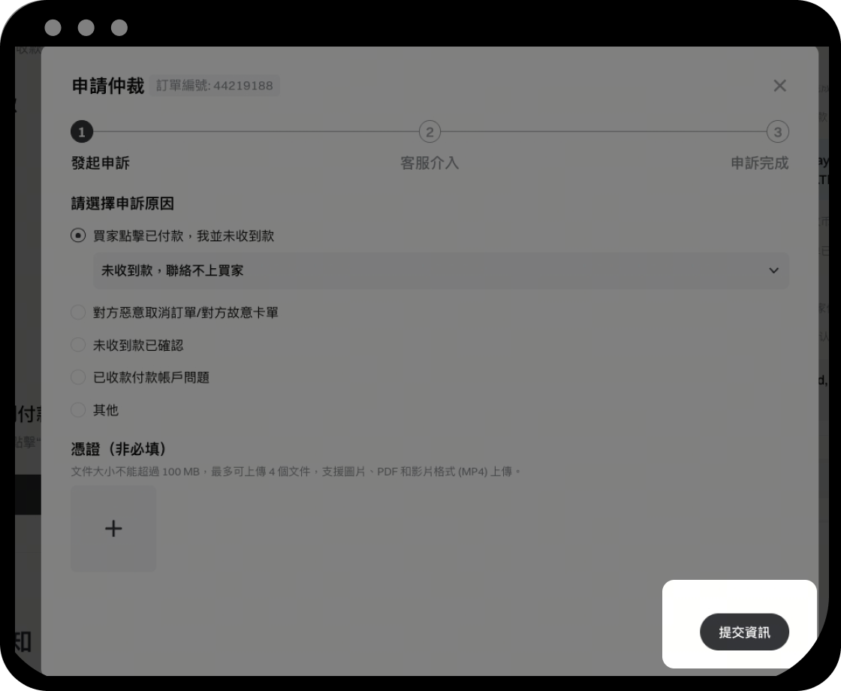Open the 未收到款，聯絡不上買家 dropdown
841x691 pixels.
coord(441,270)
